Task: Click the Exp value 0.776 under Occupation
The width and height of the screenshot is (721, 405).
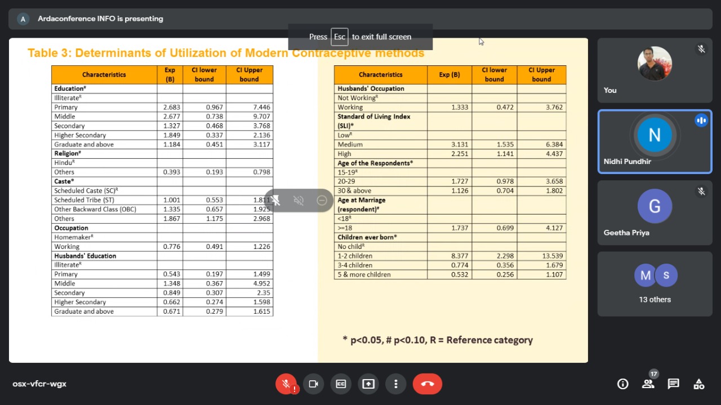Action: point(172,247)
